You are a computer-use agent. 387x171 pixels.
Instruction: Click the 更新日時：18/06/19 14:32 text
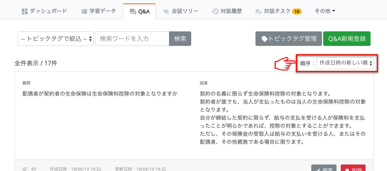140,169
